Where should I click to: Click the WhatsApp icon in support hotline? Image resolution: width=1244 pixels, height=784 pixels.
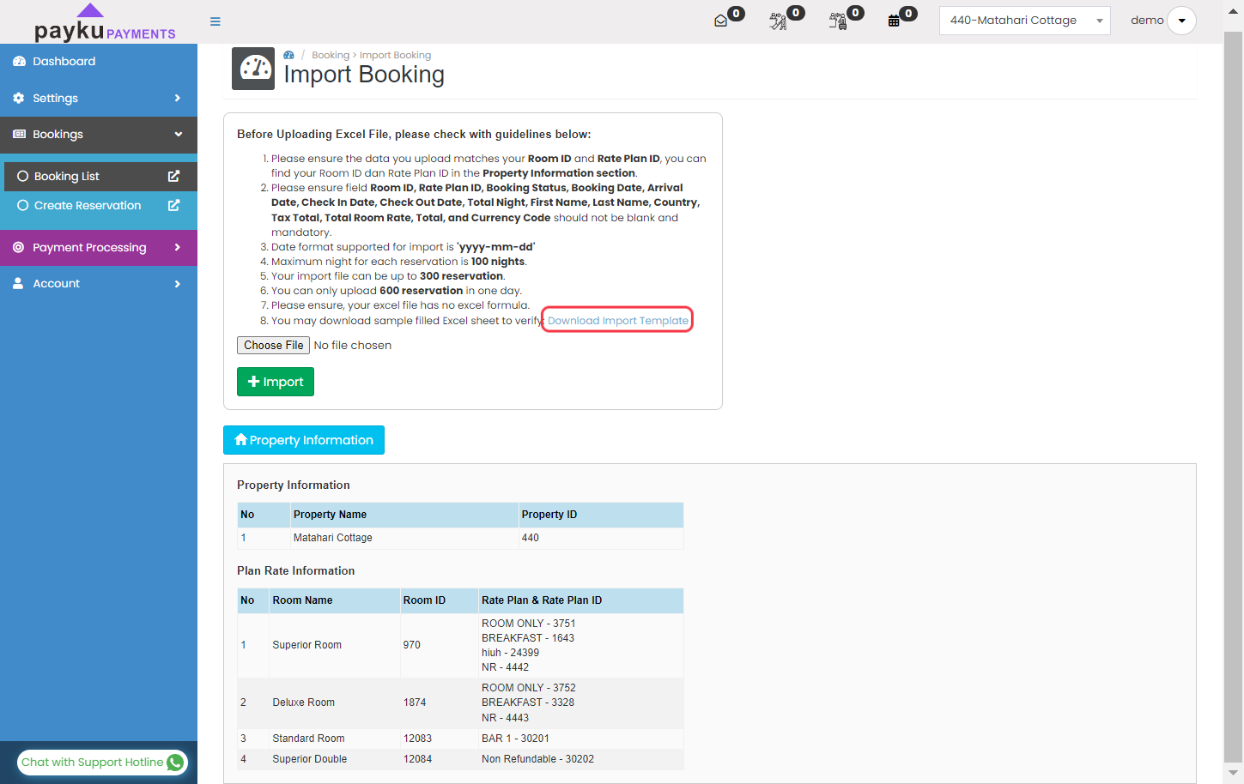point(175,763)
